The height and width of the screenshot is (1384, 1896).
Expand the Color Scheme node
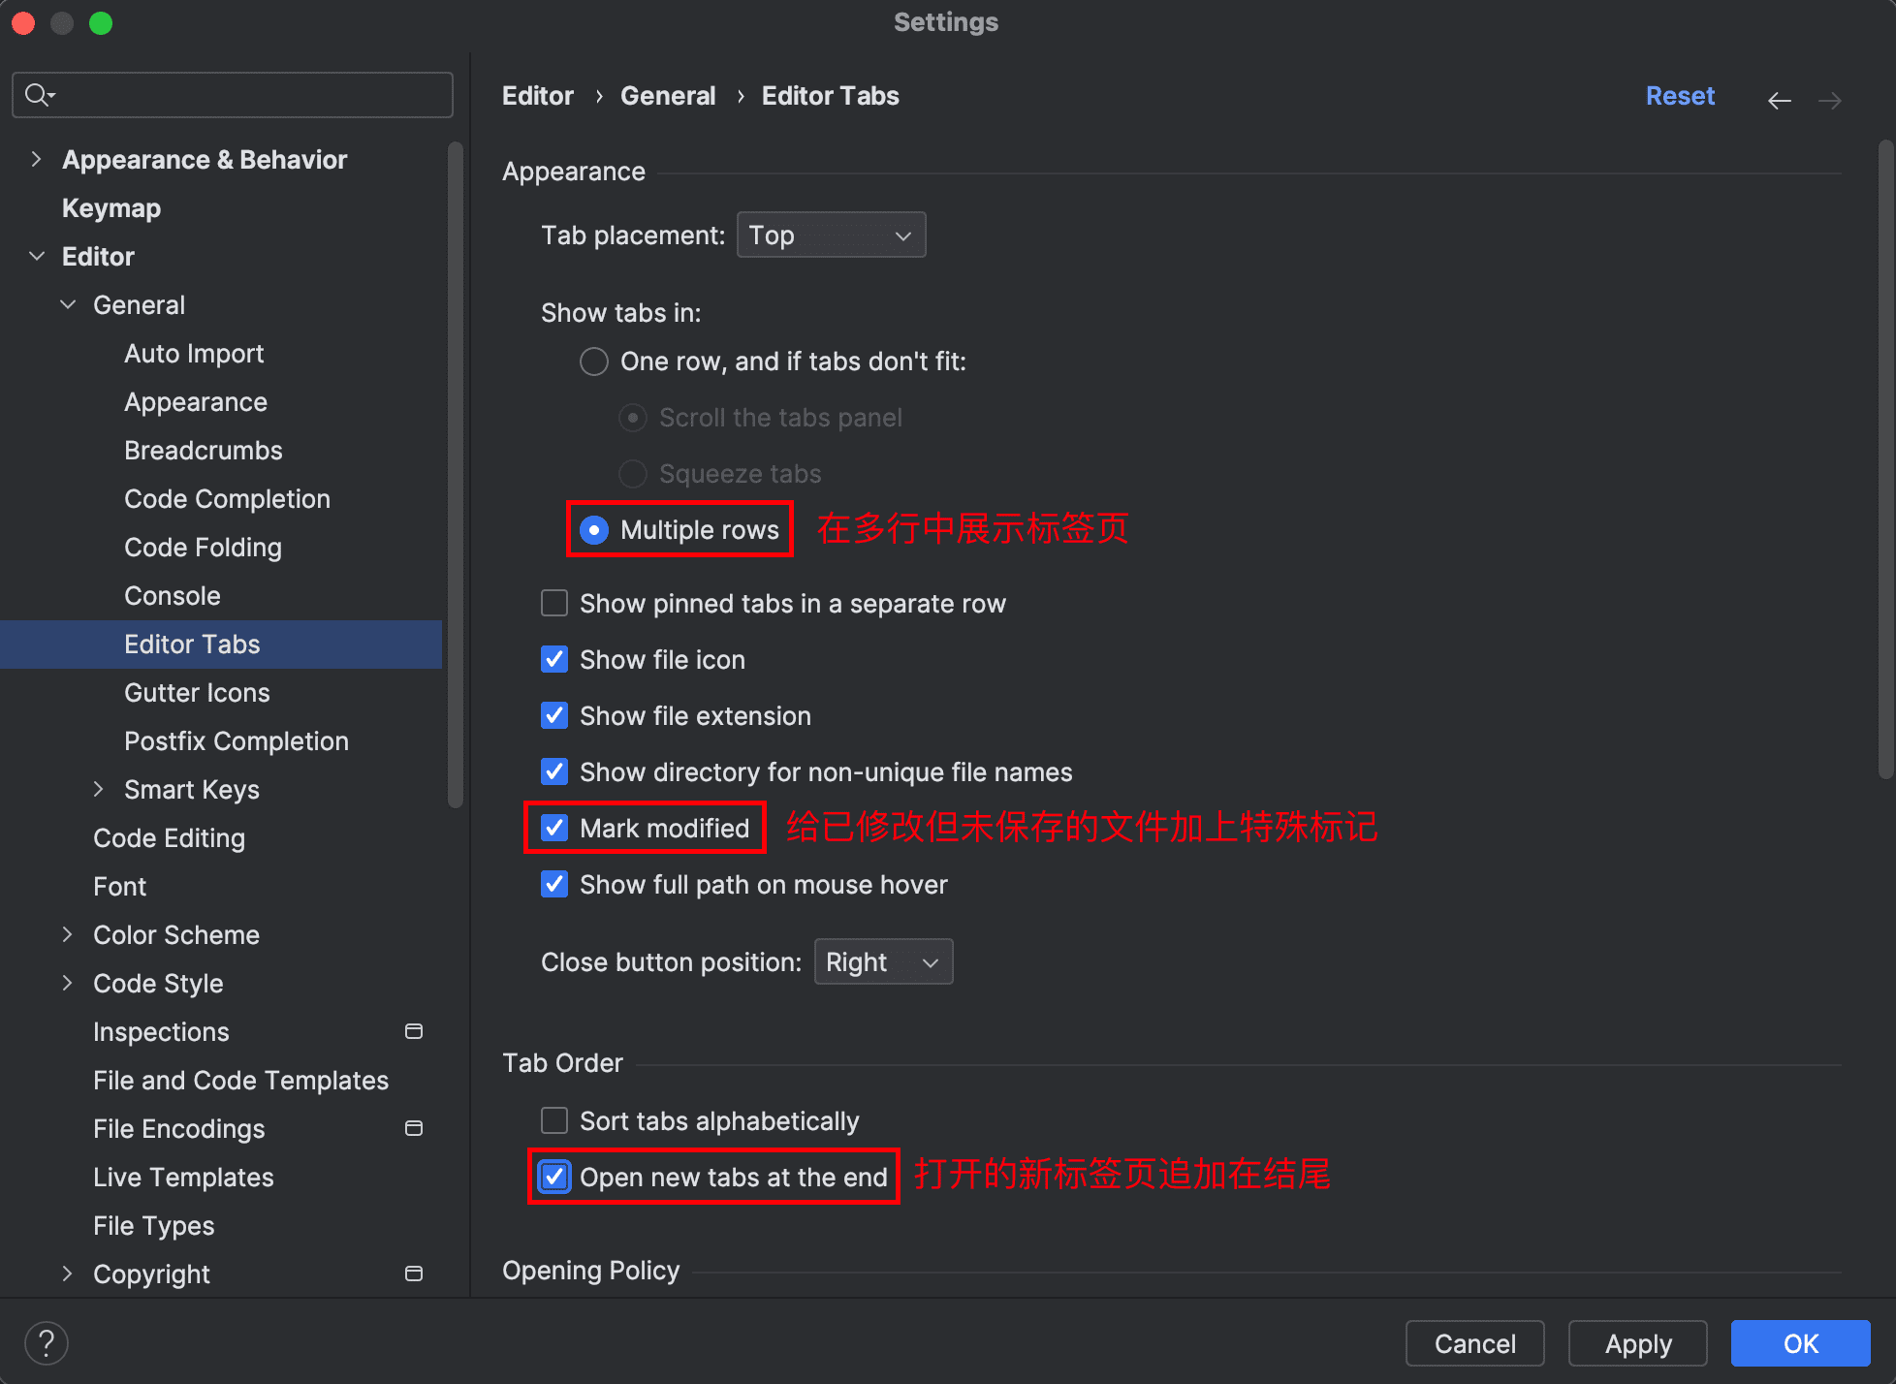click(68, 934)
